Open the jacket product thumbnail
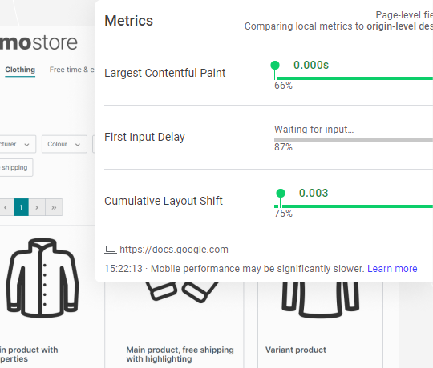 [x=42, y=278]
